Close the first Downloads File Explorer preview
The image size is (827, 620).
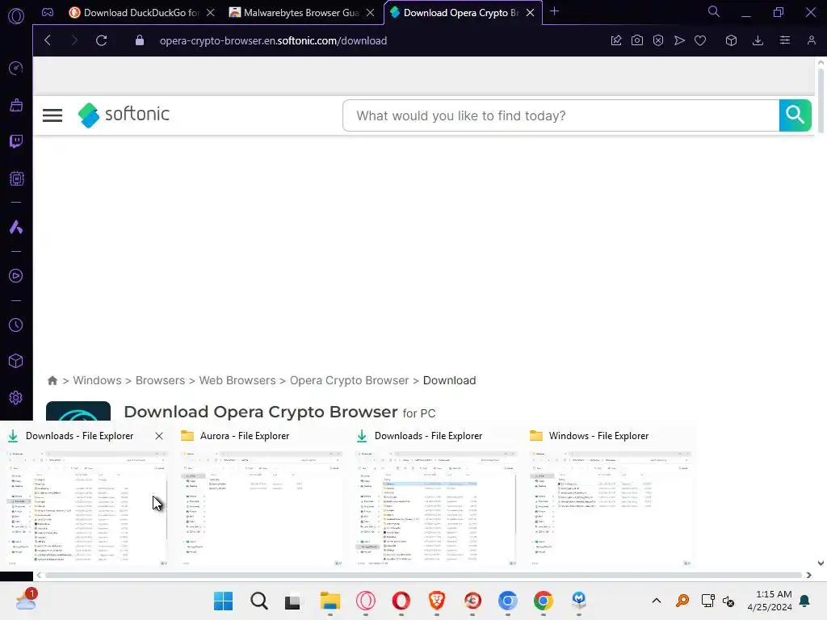tap(159, 436)
